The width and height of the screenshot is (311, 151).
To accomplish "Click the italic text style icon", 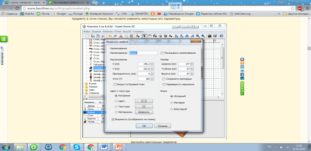I will point(192,36).
